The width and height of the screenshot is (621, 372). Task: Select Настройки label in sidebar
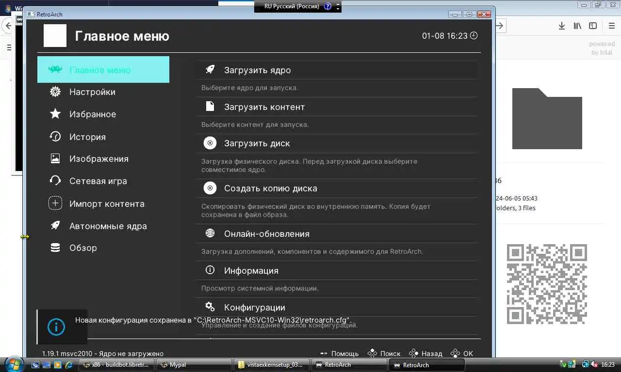(92, 92)
